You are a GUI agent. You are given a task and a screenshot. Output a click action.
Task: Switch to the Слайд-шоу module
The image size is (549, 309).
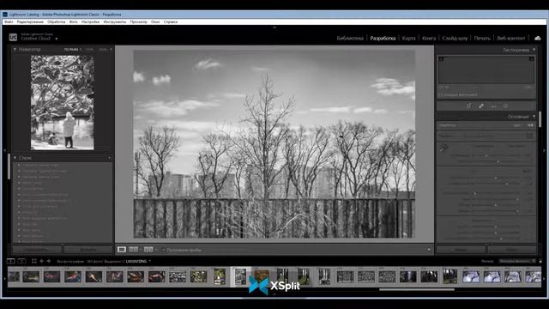(x=455, y=38)
